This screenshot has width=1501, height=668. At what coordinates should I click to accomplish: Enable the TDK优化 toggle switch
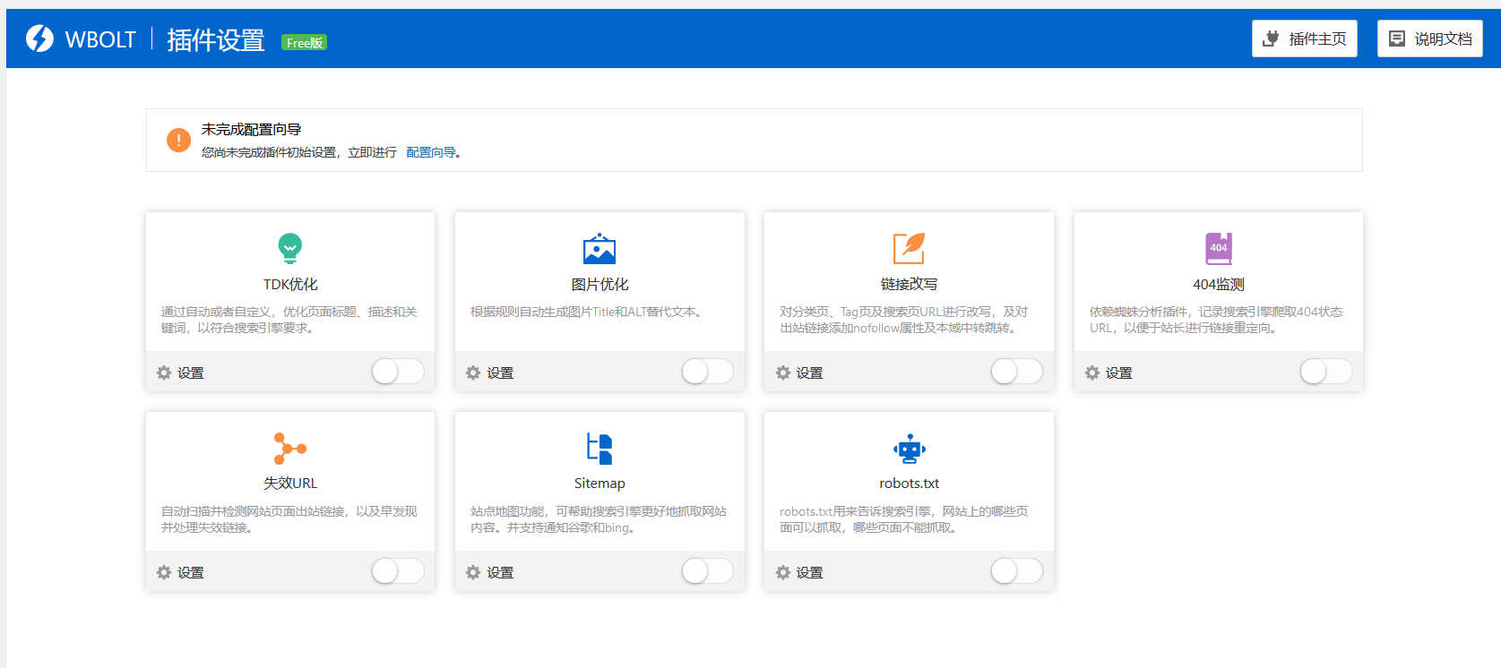click(x=398, y=372)
